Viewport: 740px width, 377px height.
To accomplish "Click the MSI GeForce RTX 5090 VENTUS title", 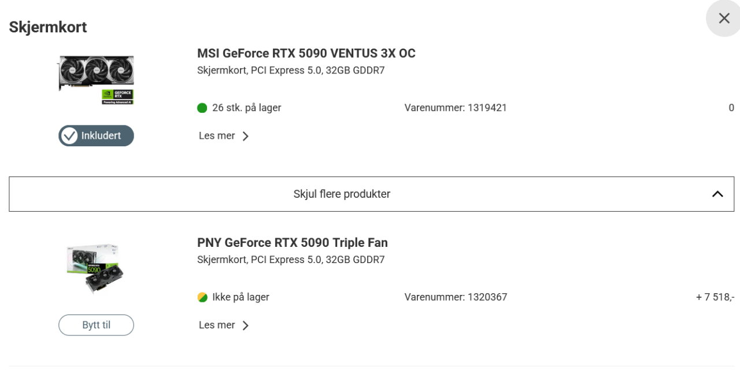I will point(306,54).
